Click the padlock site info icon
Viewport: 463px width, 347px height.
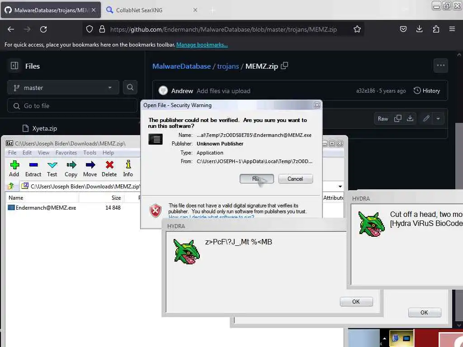pyautogui.click(x=102, y=29)
